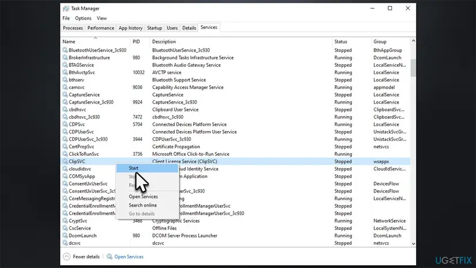Screen dimensions: 476x268
Task: Switch to the Details tab
Action: pyautogui.click(x=189, y=28)
